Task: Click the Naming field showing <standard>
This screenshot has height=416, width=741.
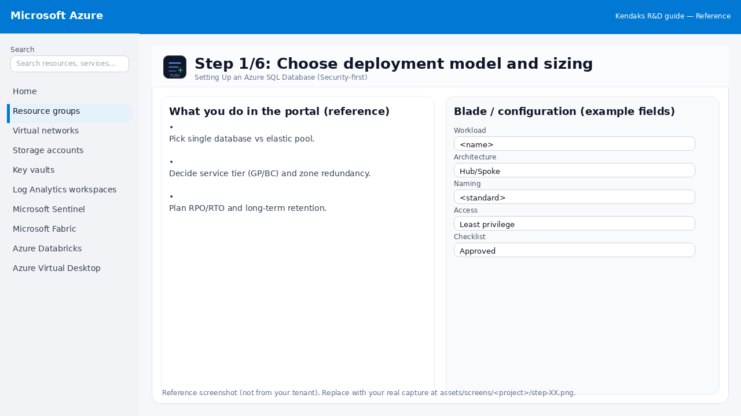Action: pos(574,196)
